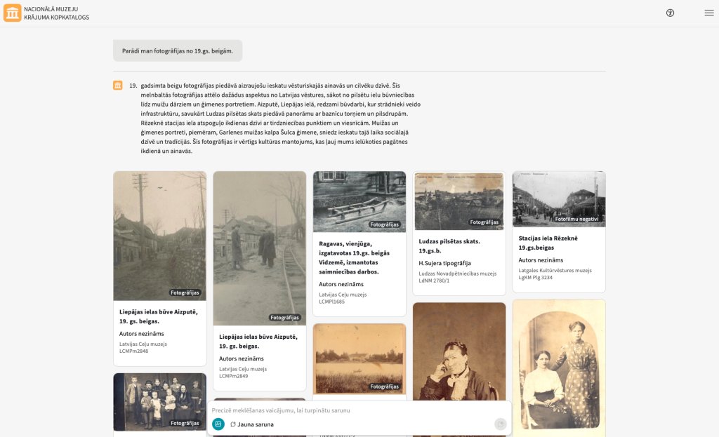The height and width of the screenshot is (437, 719).
Task: Open the seated woman portrait photo
Action: click(x=459, y=351)
